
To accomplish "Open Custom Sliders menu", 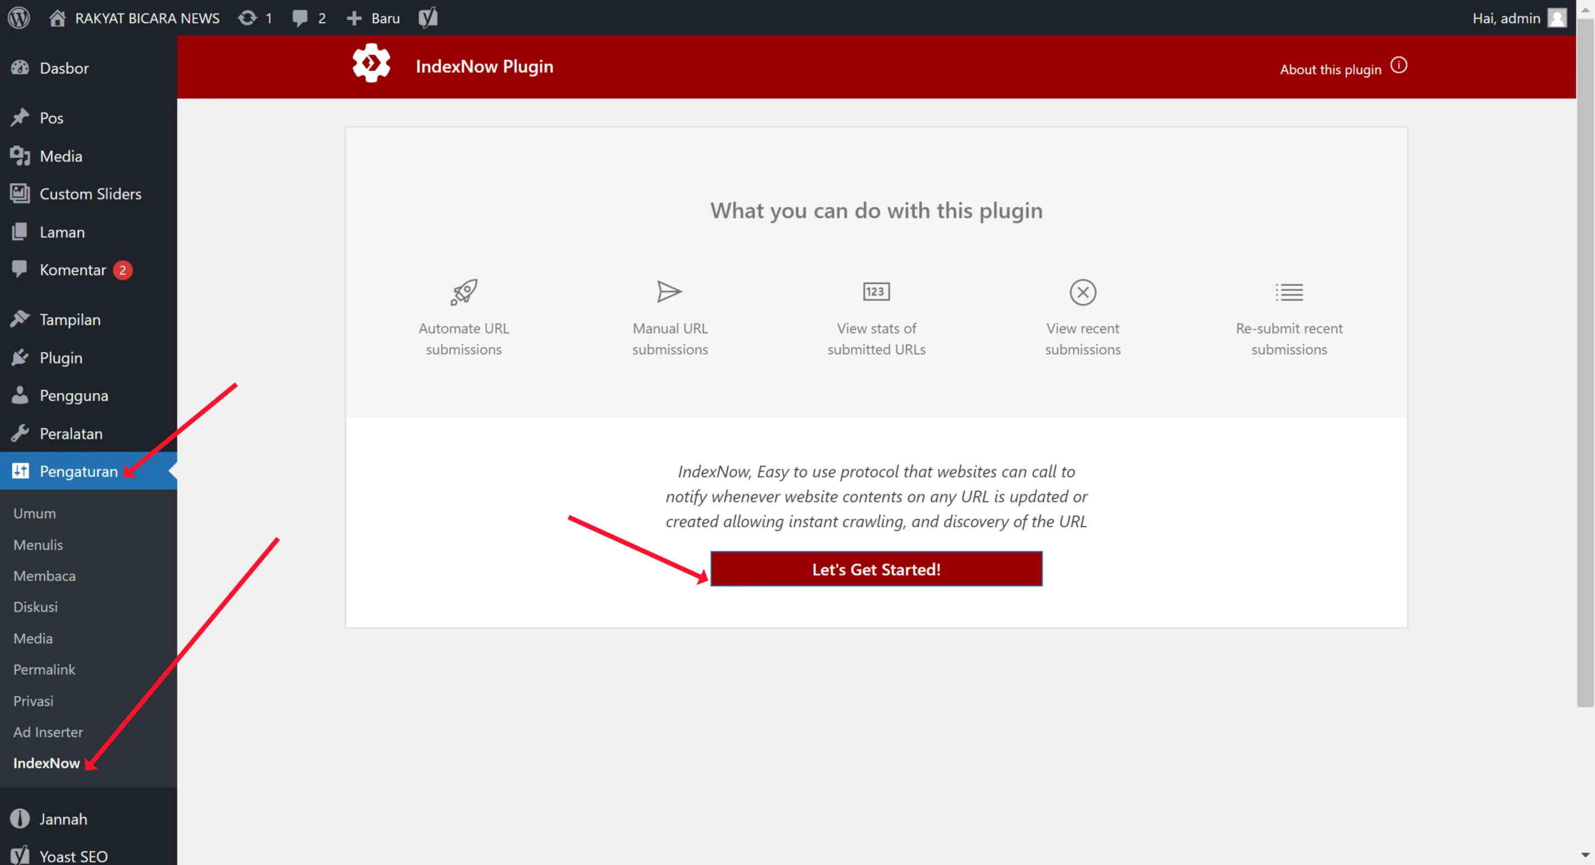I will [89, 194].
